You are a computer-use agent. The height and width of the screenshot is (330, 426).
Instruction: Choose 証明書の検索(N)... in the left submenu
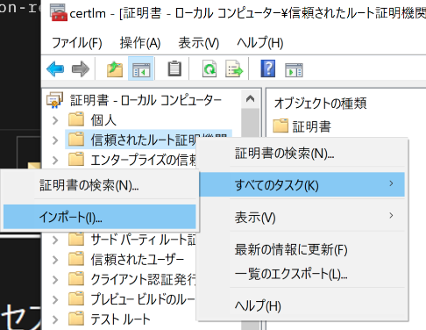100,185
